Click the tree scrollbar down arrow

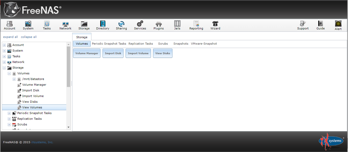point(68,127)
